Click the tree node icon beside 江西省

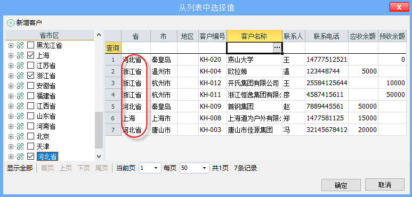click(20, 106)
